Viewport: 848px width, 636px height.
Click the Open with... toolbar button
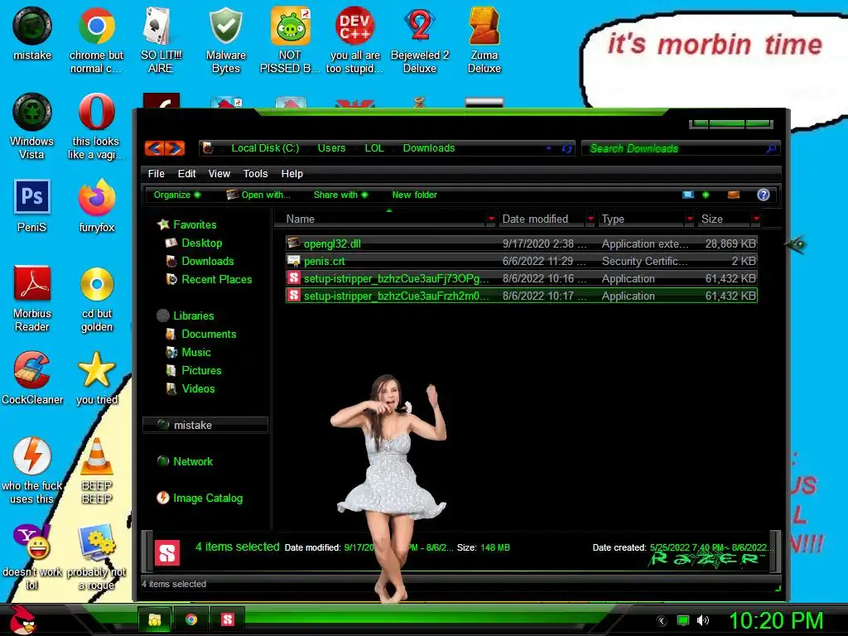[258, 195]
